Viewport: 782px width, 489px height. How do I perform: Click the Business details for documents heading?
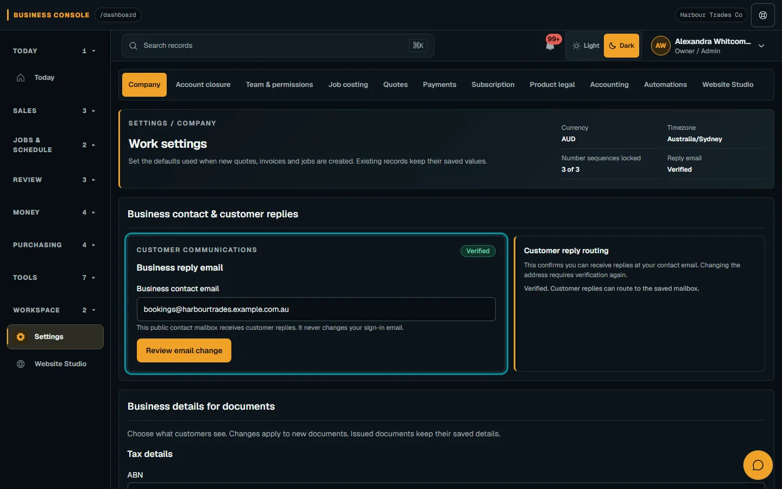(201, 406)
